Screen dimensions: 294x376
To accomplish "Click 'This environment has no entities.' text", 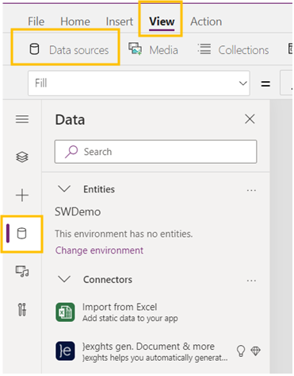I will [x=124, y=234].
